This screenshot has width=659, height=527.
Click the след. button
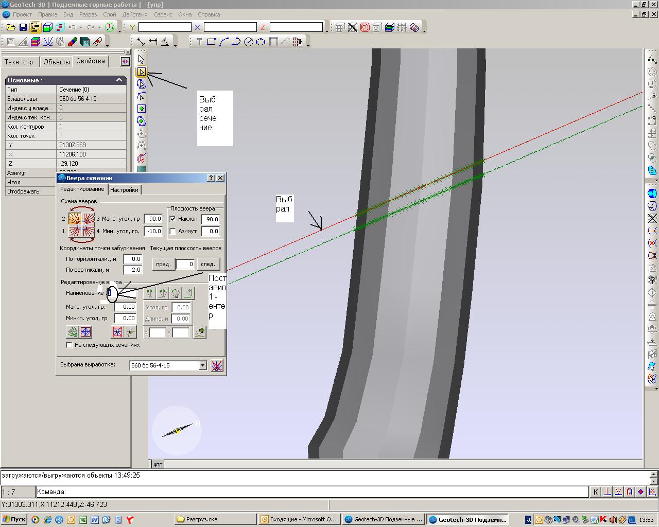(208, 264)
